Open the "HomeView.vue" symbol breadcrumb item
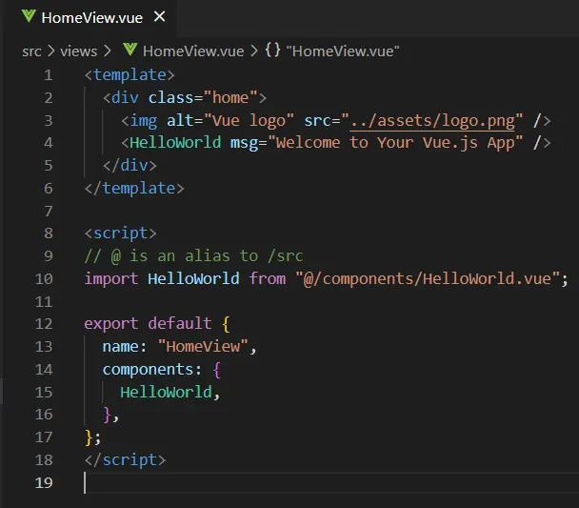Image resolution: width=579 pixels, height=508 pixels. [344, 51]
